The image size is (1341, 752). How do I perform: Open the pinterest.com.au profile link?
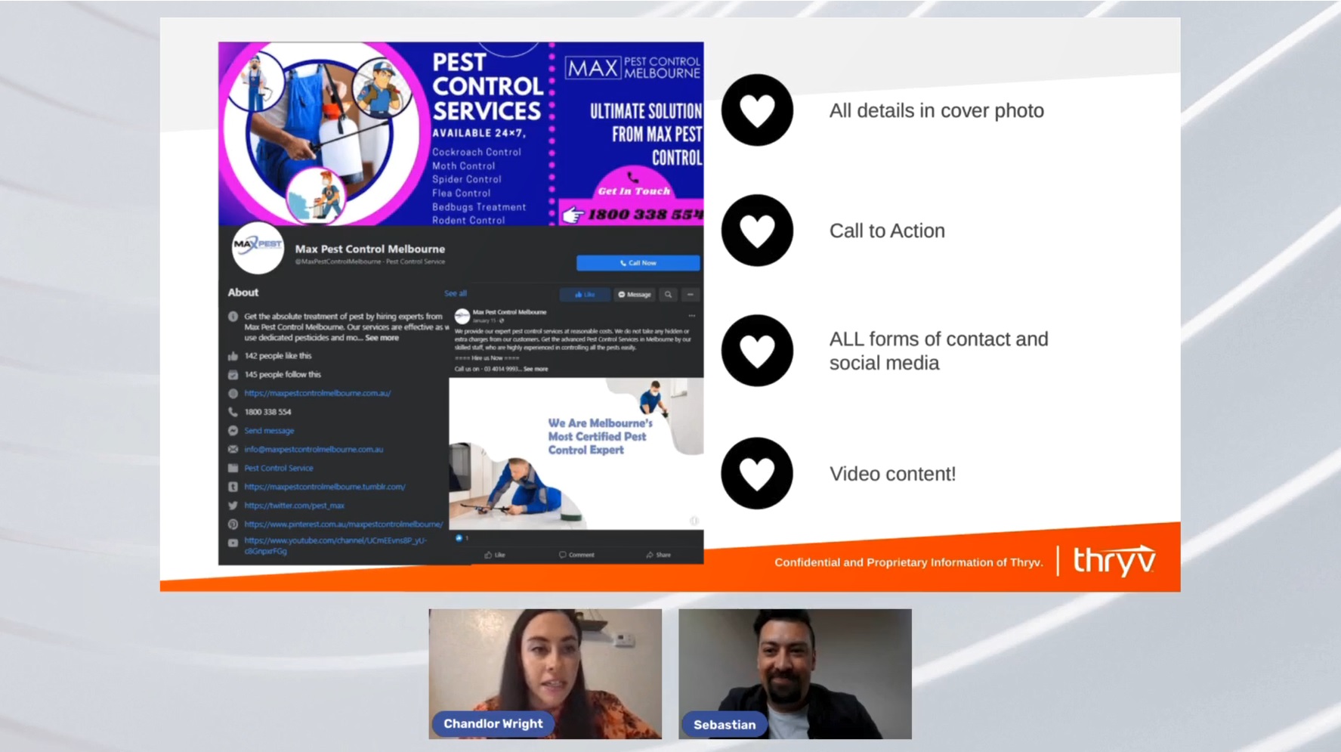tap(344, 524)
